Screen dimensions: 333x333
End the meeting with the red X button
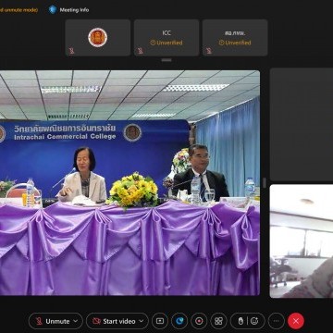[296, 321]
